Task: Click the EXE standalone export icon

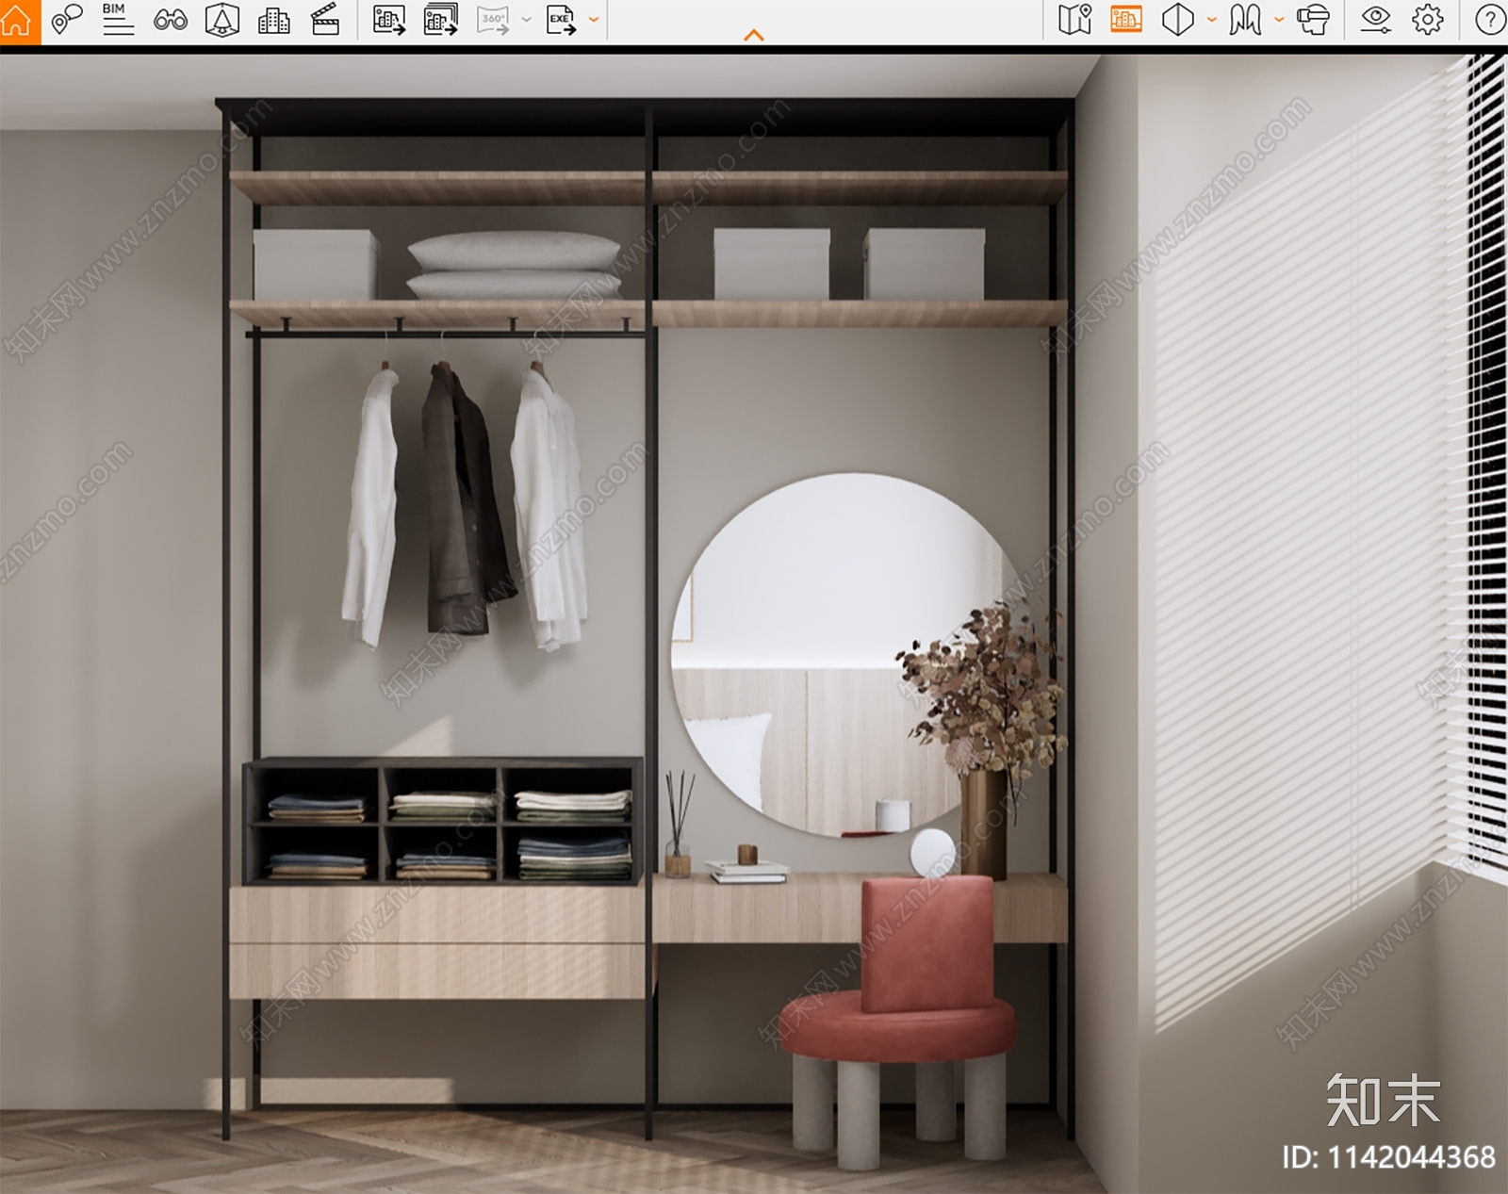Action: pos(562,20)
